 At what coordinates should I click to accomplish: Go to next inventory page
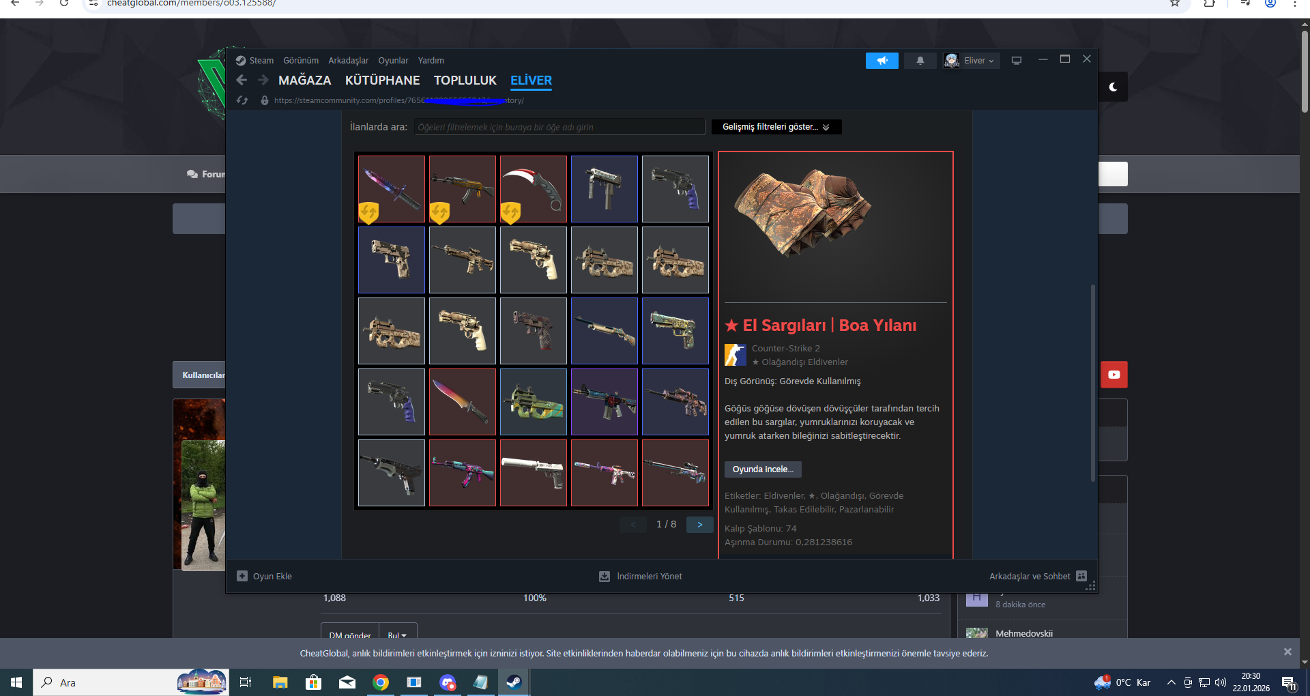click(x=700, y=525)
